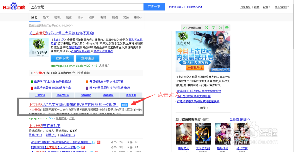Open the 更多» tab menu
The image size is (294, 152).
pyautogui.click(x=138, y=17)
